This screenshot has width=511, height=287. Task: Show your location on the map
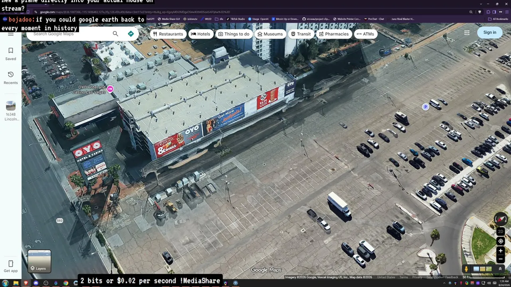(501, 241)
